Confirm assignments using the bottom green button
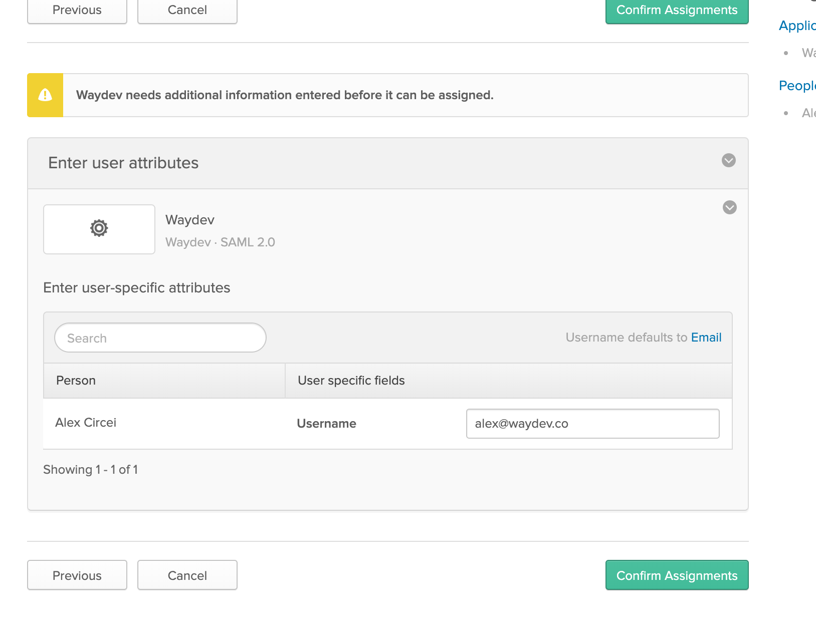Image resolution: width=816 pixels, height=643 pixels. pos(677,575)
